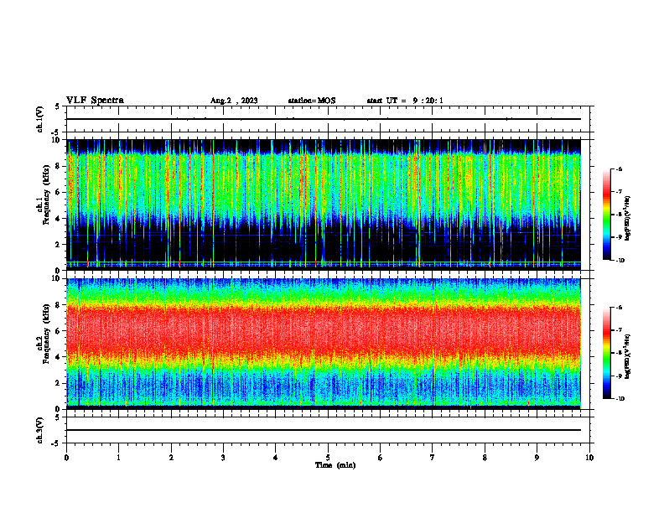Click the "5" tick on ch.1(V) axis
Screen dimensions: 664x513
tap(58, 106)
